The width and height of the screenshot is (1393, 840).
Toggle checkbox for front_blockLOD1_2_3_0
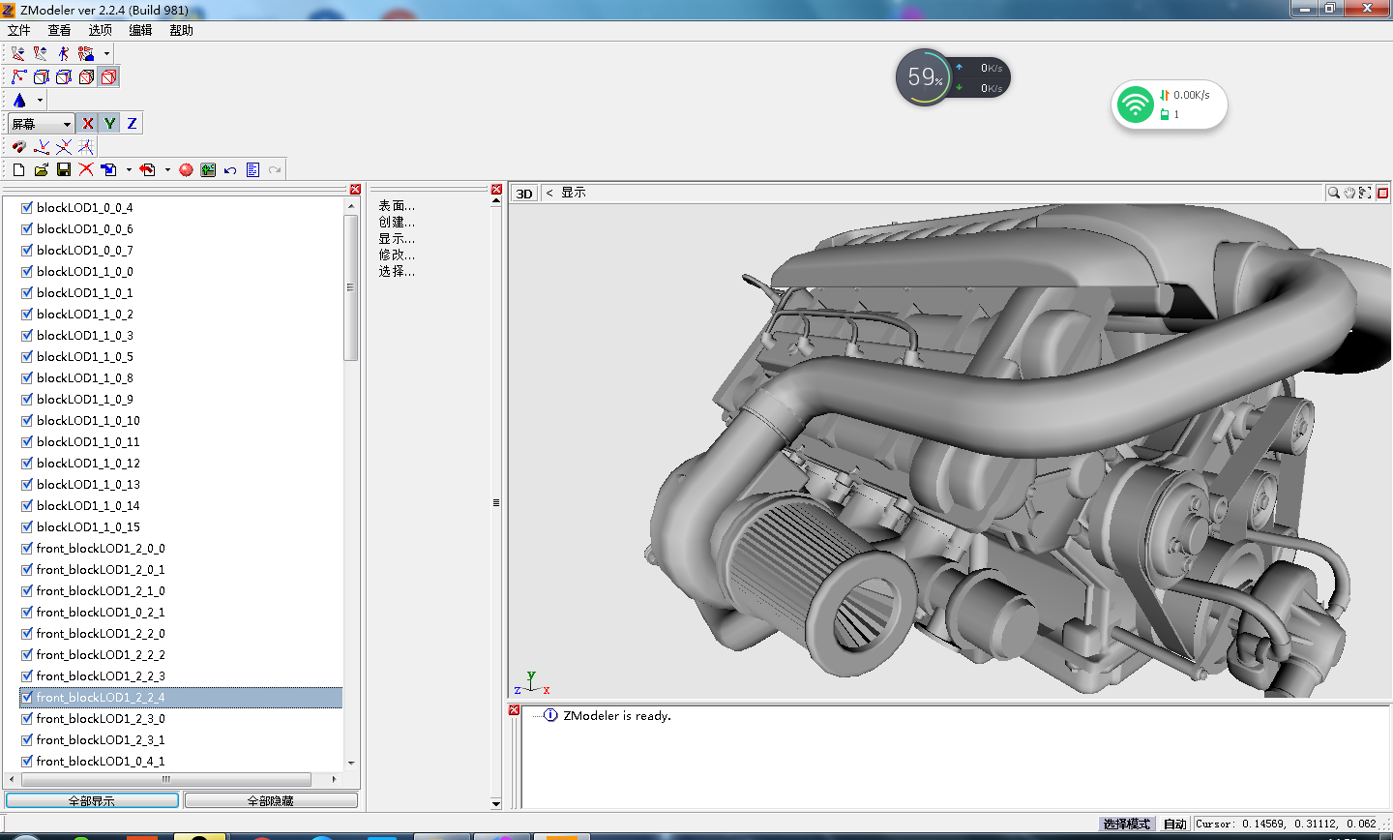point(27,718)
